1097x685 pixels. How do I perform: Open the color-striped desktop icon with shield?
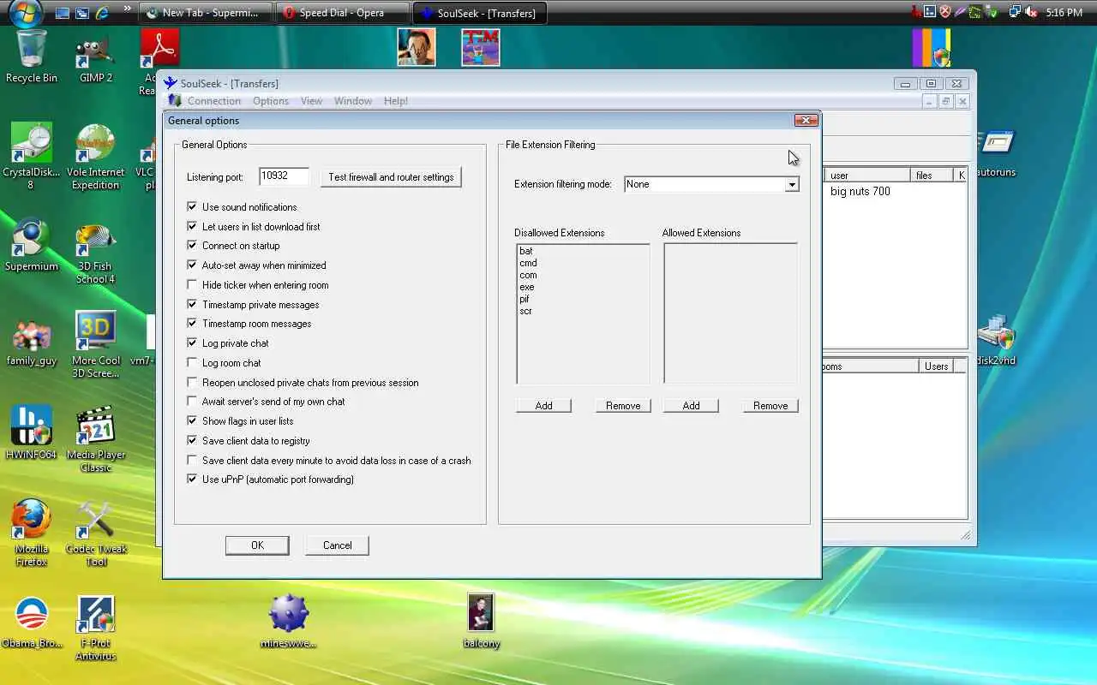click(931, 48)
